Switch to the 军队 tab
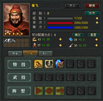The height and width of the screenshot is (101, 103). click(x=45, y=53)
